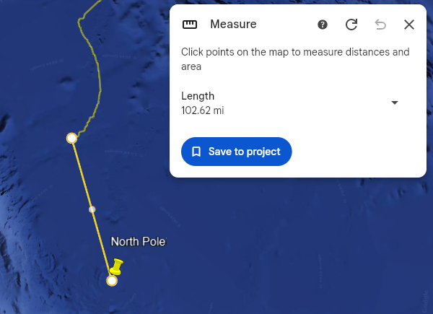
Task: Click the measuring instructions text
Action: [294, 59]
